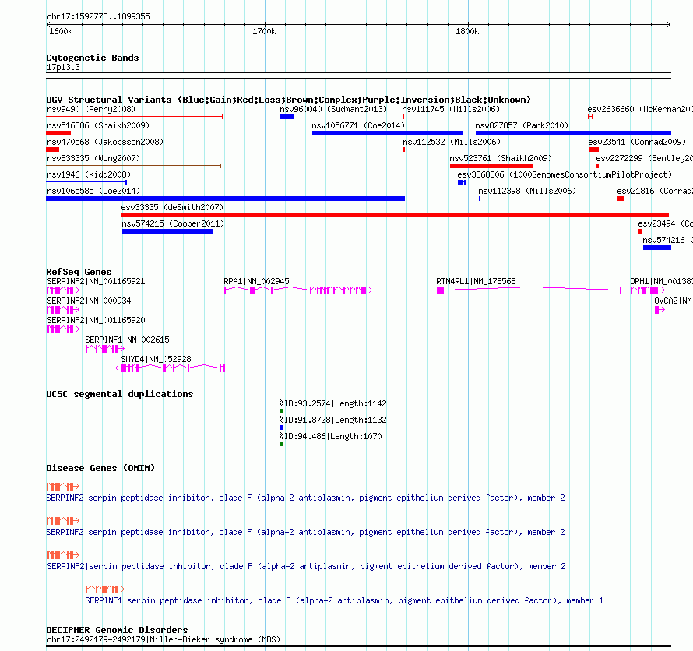Click the nsv111745 (Mills2006) red tick
Screen dimensions: 693x651
(403, 117)
